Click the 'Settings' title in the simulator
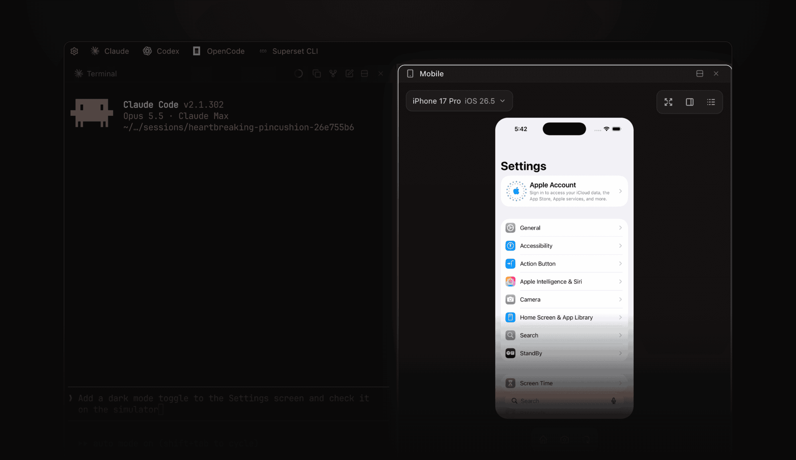 [x=523, y=166]
